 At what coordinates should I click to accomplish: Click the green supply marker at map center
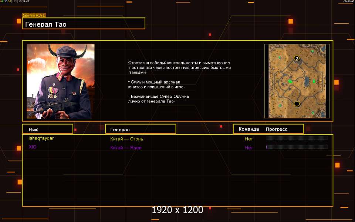coord(290,81)
